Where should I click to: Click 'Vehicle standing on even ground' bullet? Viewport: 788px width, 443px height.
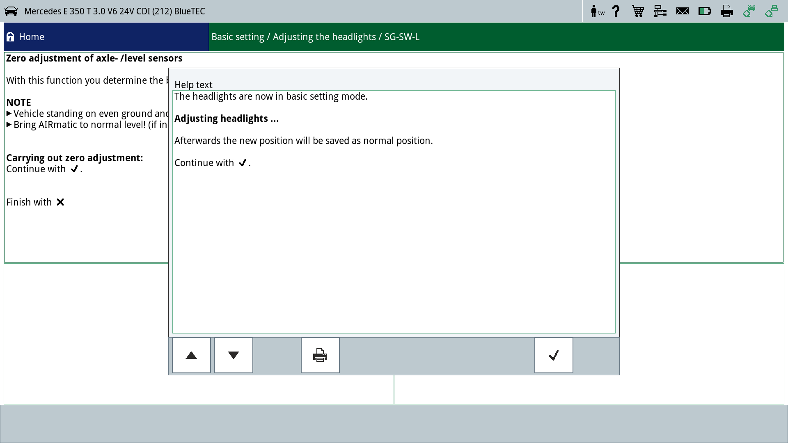(x=87, y=114)
